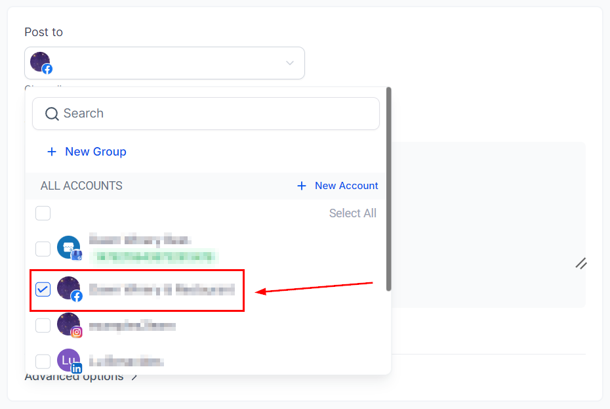Check the Google Business account checkbox
Screen dimensions: 610x409
click(x=43, y=249)
